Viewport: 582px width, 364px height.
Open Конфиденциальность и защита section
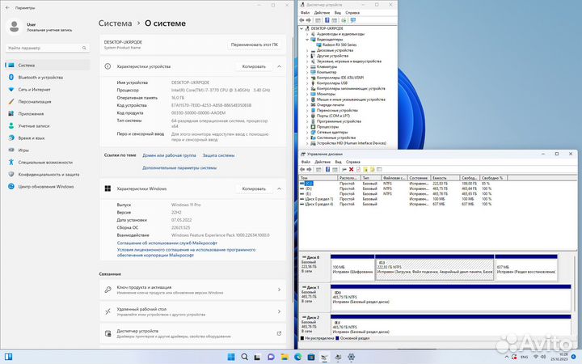pyautogui.click(x=48, y=175)
